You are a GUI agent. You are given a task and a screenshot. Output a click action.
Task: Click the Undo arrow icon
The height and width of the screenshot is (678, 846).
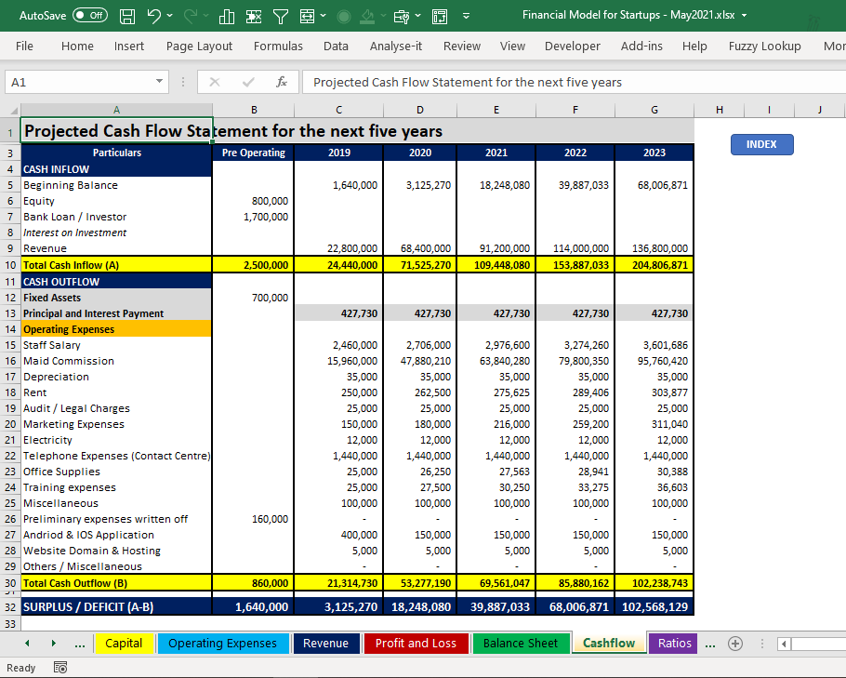[x=153, y=16]
